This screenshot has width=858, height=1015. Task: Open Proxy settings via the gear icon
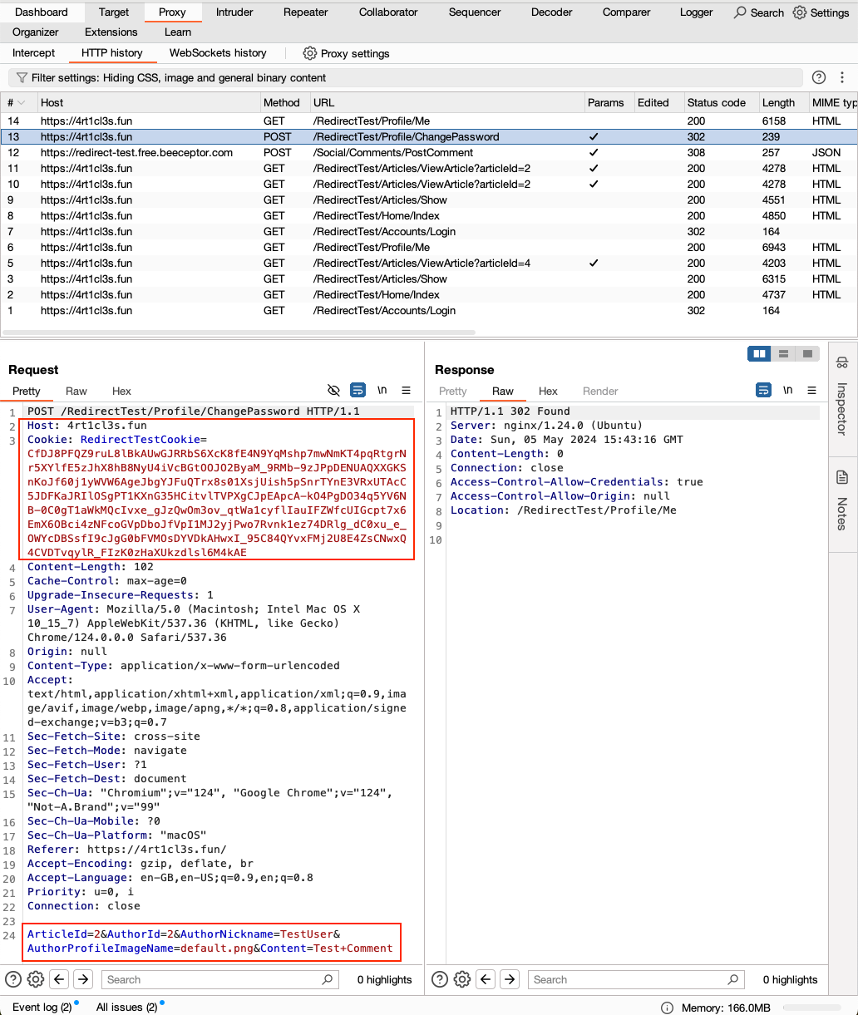(x=308, y=53)
